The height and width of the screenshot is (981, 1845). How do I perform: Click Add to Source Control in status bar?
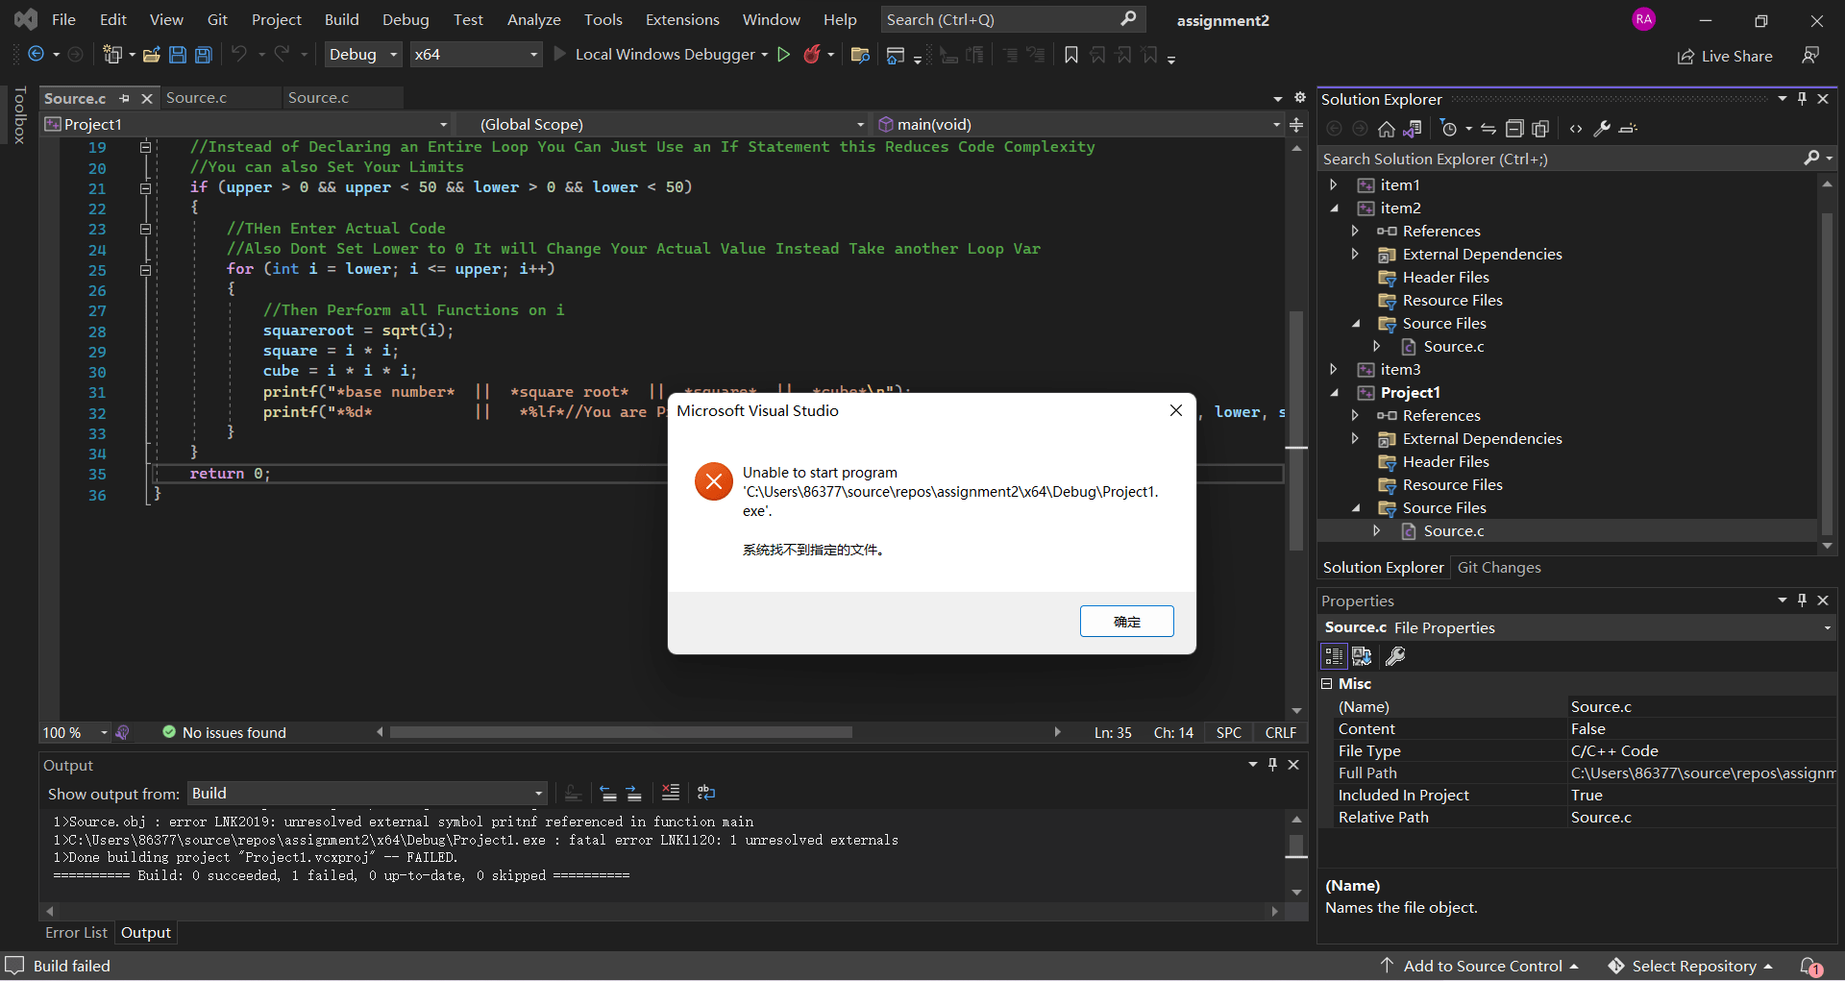click(x=1480, y=966)
